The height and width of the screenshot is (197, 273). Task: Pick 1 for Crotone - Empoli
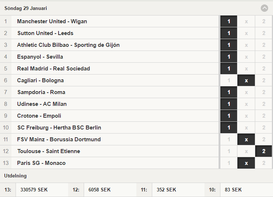pyautogui.click(x=229, y=116)
